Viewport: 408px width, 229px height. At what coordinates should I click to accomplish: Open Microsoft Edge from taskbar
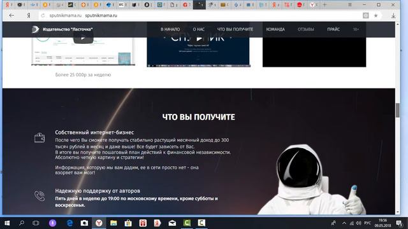click(x=69, y=223)
